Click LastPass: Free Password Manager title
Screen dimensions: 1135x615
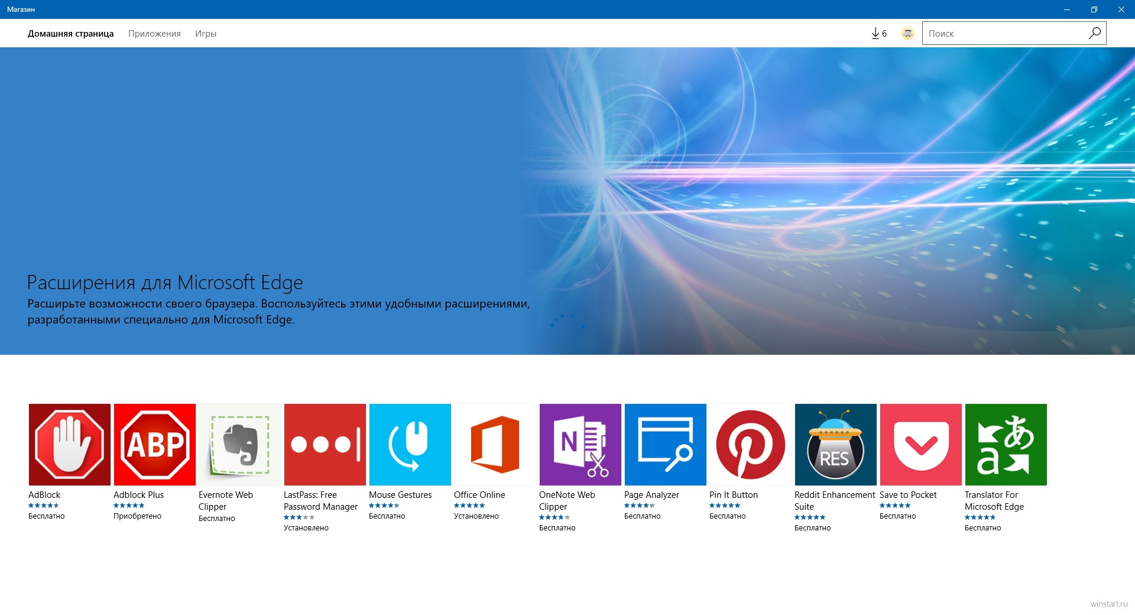[320, 501]
